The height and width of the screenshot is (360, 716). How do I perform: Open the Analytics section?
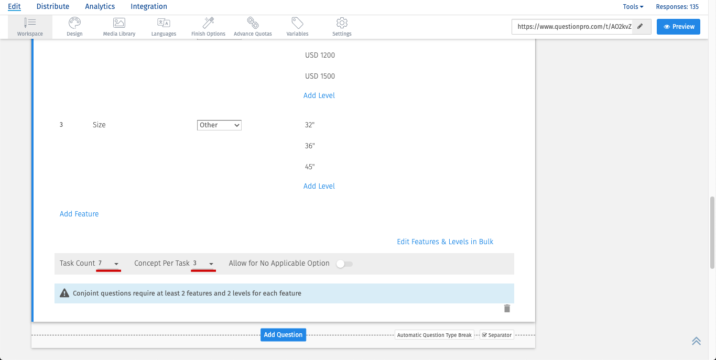click(100, 6)
